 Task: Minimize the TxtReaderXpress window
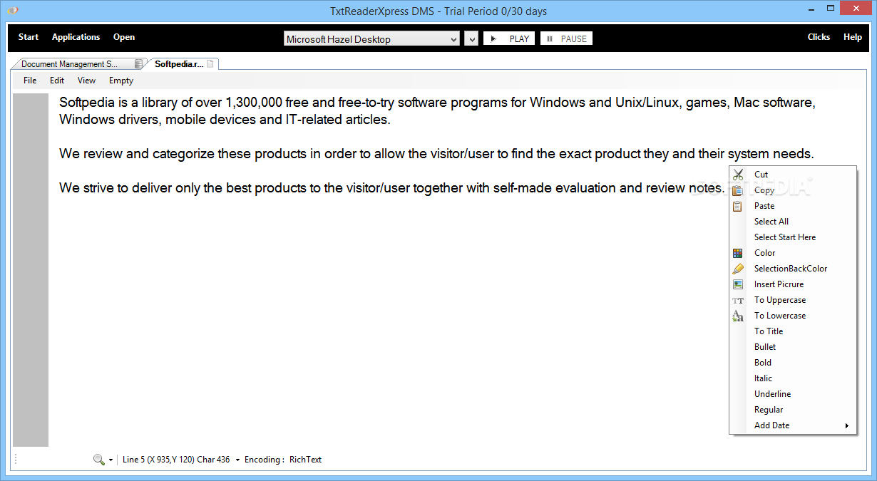click(x=811, y=9)
